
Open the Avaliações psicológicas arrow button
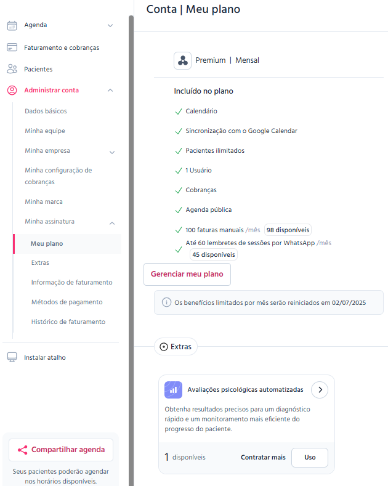(x=320, y=390)
